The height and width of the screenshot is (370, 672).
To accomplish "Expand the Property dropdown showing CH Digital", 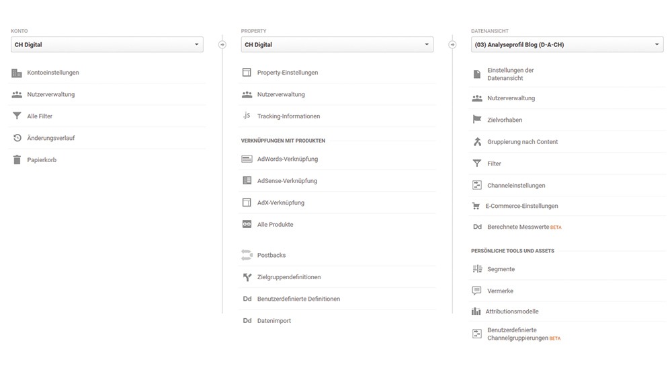I will [x=337, y=44].
